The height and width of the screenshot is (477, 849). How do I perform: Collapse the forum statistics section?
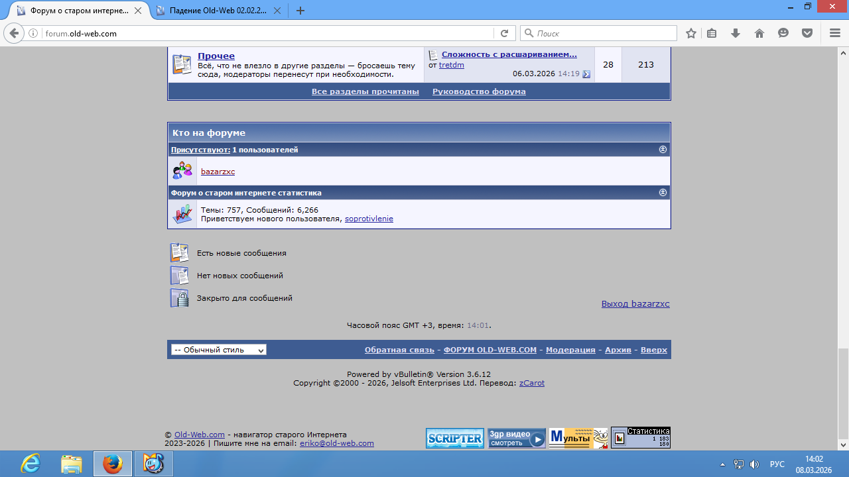[x=663, y=193]
